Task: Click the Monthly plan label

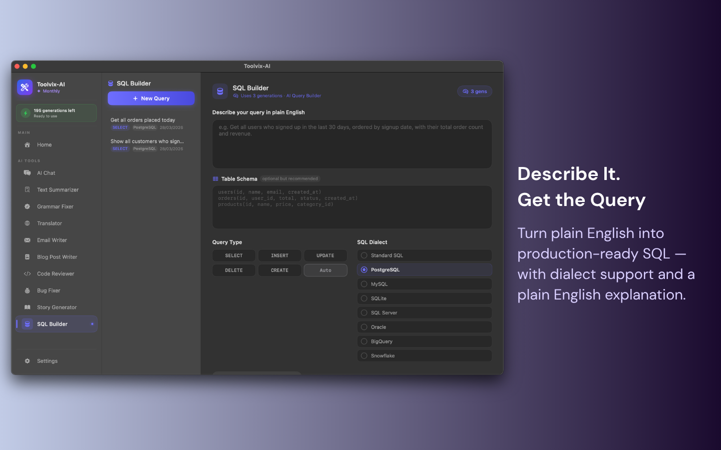Action: pos(51,91)
